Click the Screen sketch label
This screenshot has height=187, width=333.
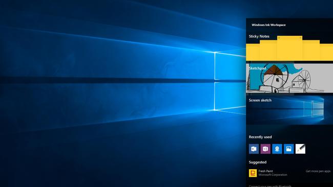pos(260,100)
